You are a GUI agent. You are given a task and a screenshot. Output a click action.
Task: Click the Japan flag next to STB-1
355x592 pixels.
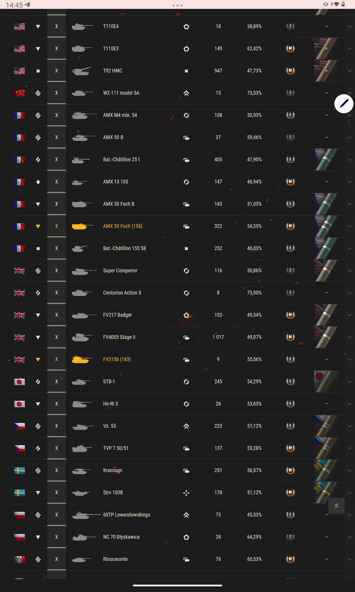pos(20,382)
